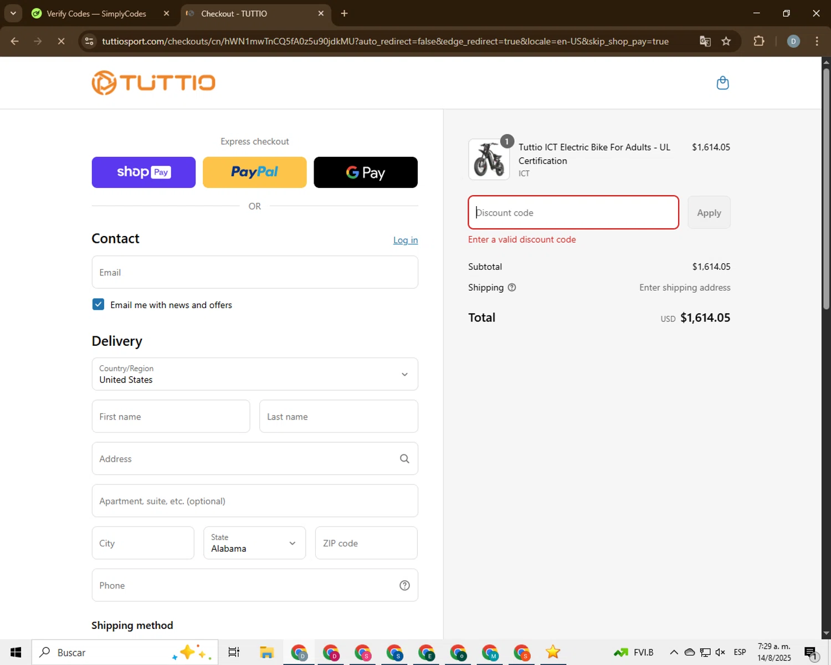Click the Address input field

click(255, 458)
